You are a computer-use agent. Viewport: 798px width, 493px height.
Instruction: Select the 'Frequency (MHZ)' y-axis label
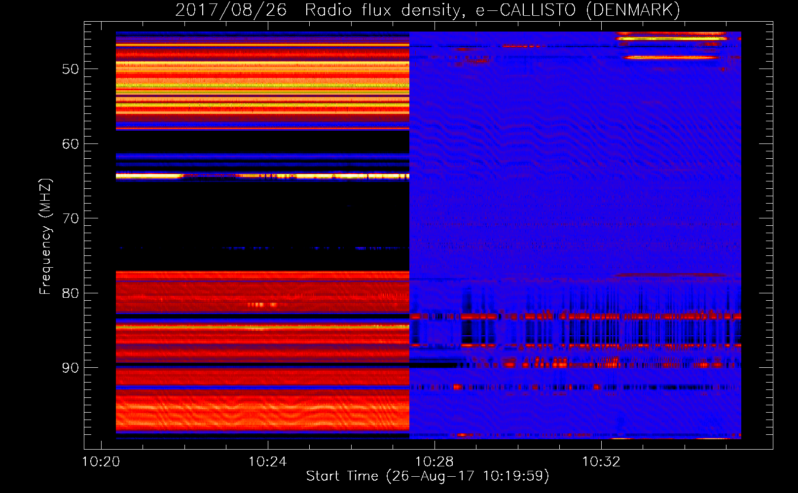click(x=45, y=237)
